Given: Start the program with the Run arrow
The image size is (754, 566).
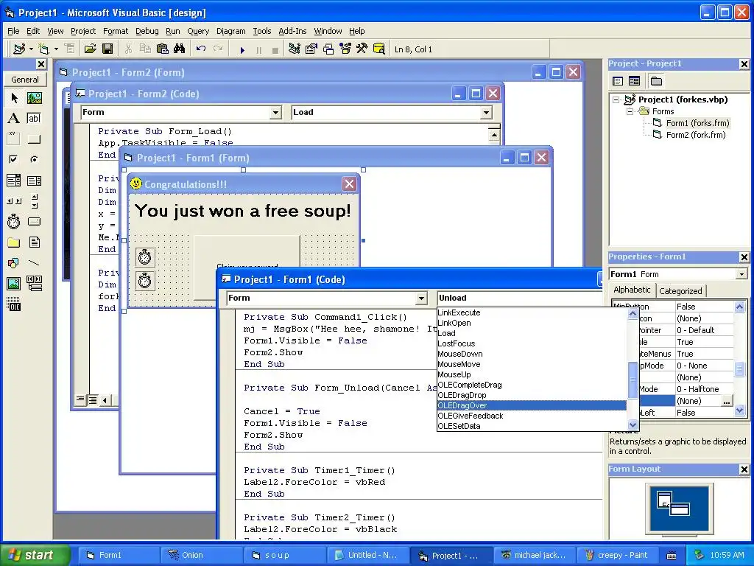Looking at the screenshot, I should (242, 49).
